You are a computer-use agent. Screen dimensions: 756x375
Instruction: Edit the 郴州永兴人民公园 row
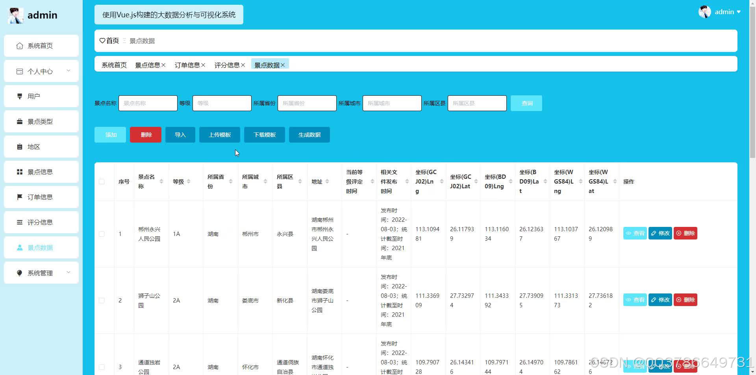660,233
